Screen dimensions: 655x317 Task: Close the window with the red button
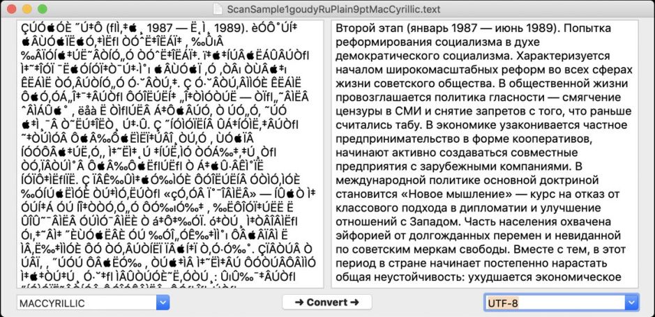[x=14, y=10]
